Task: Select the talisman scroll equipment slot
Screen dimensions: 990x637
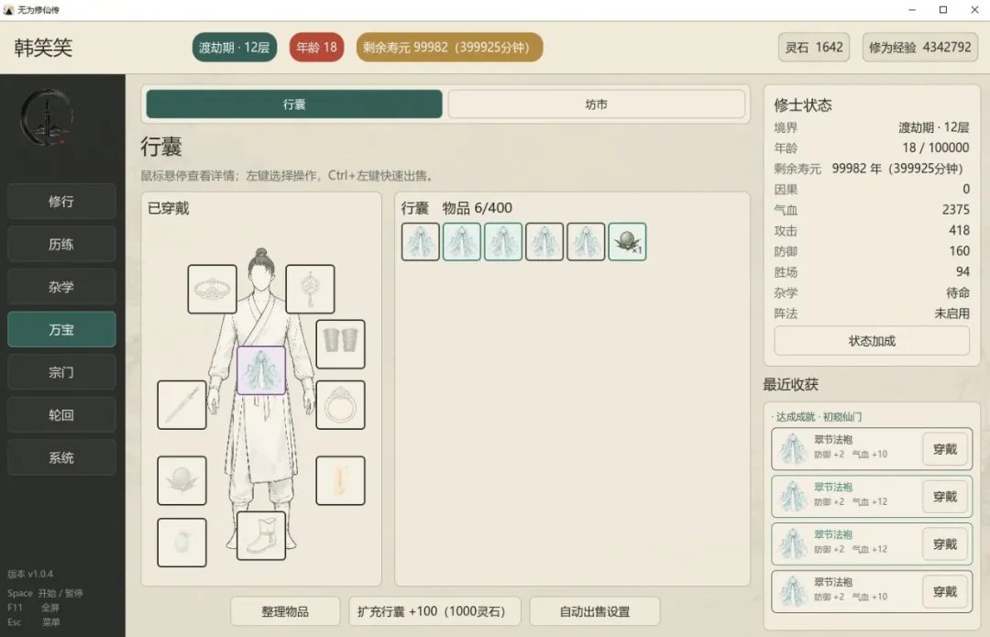Action: click(x=340, y=480)
